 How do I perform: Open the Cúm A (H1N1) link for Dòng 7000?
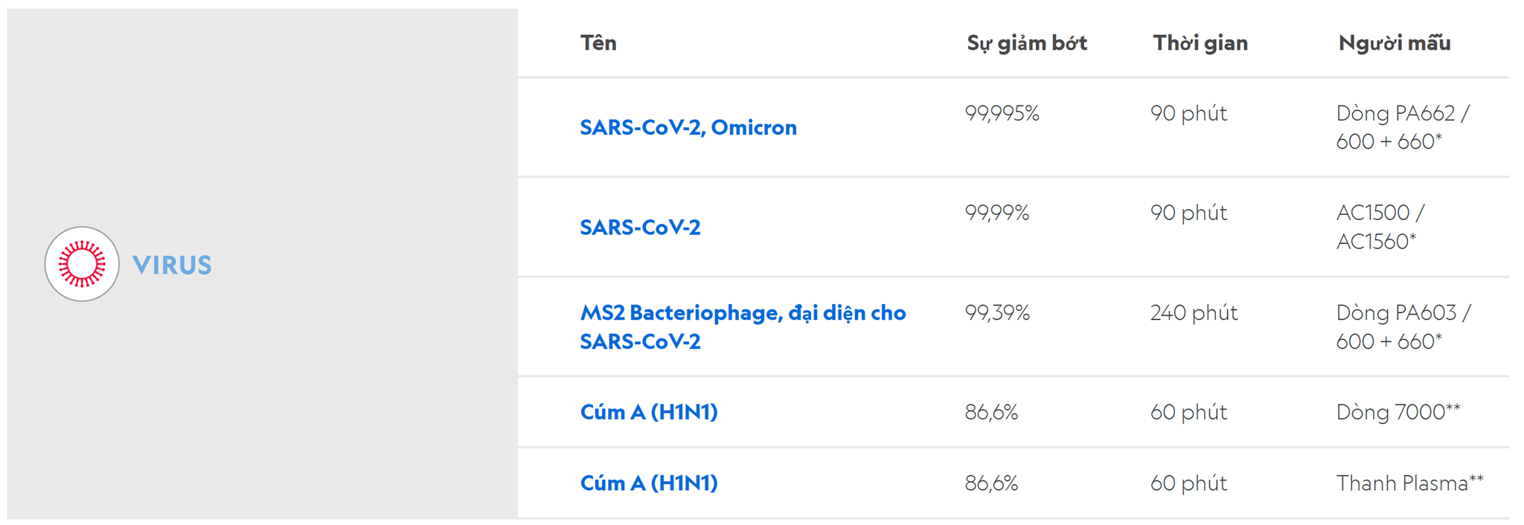coord(649,411)
